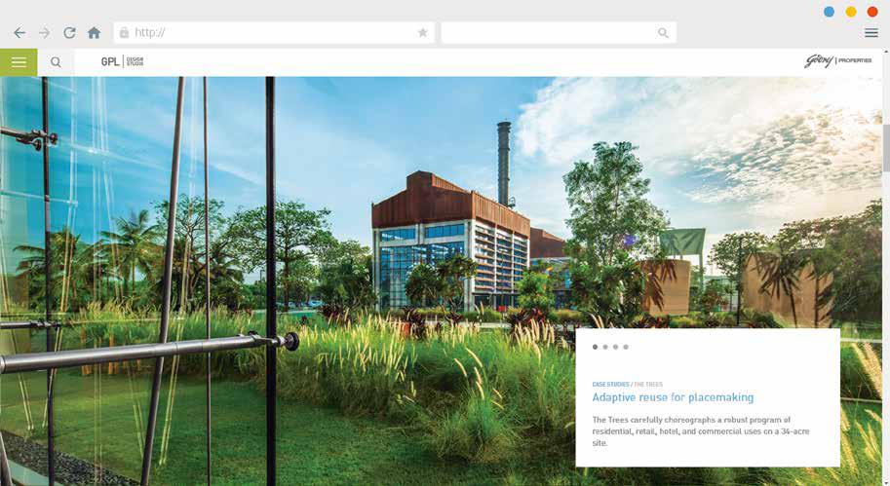Click the browser search input field
Viewport: 890px width, 486px height.
coord(559,33)
